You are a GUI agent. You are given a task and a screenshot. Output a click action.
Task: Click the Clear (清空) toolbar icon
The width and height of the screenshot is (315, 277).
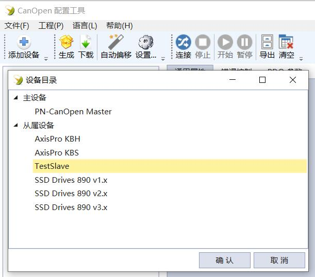286,43
